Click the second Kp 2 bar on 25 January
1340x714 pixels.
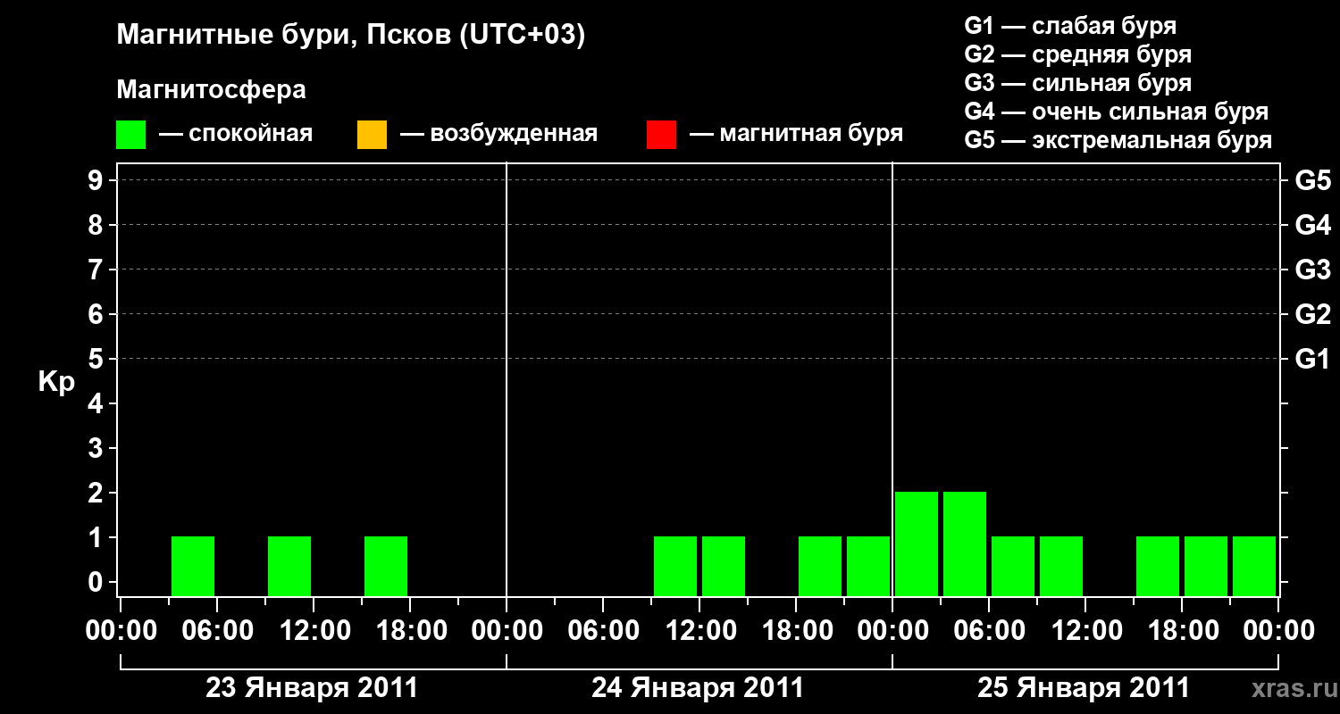965,544
